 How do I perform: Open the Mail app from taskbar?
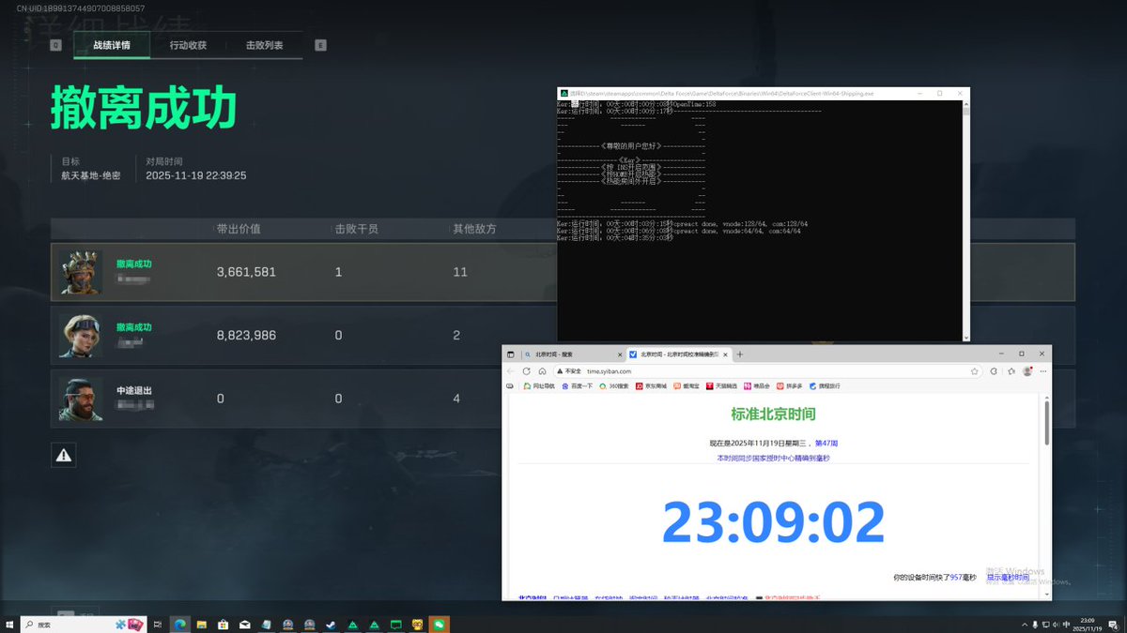[x=245, y=624]
